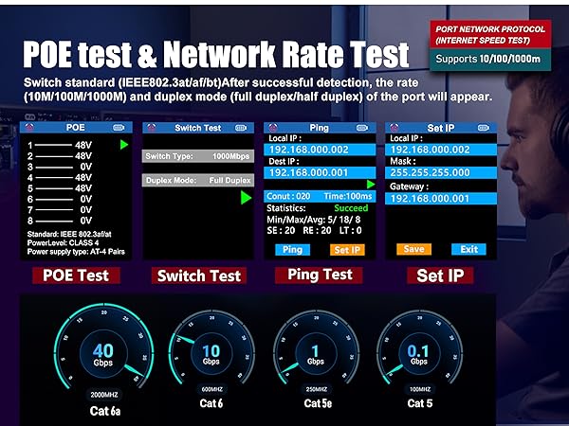Click the green arrow under the Dest IP field

[371, 184]
